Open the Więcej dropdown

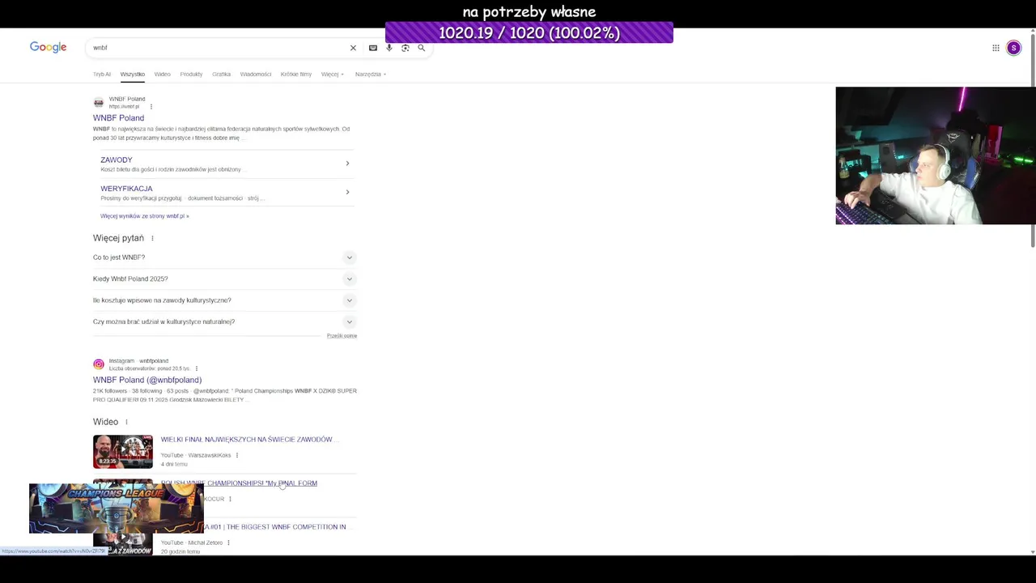click(333, 74)
